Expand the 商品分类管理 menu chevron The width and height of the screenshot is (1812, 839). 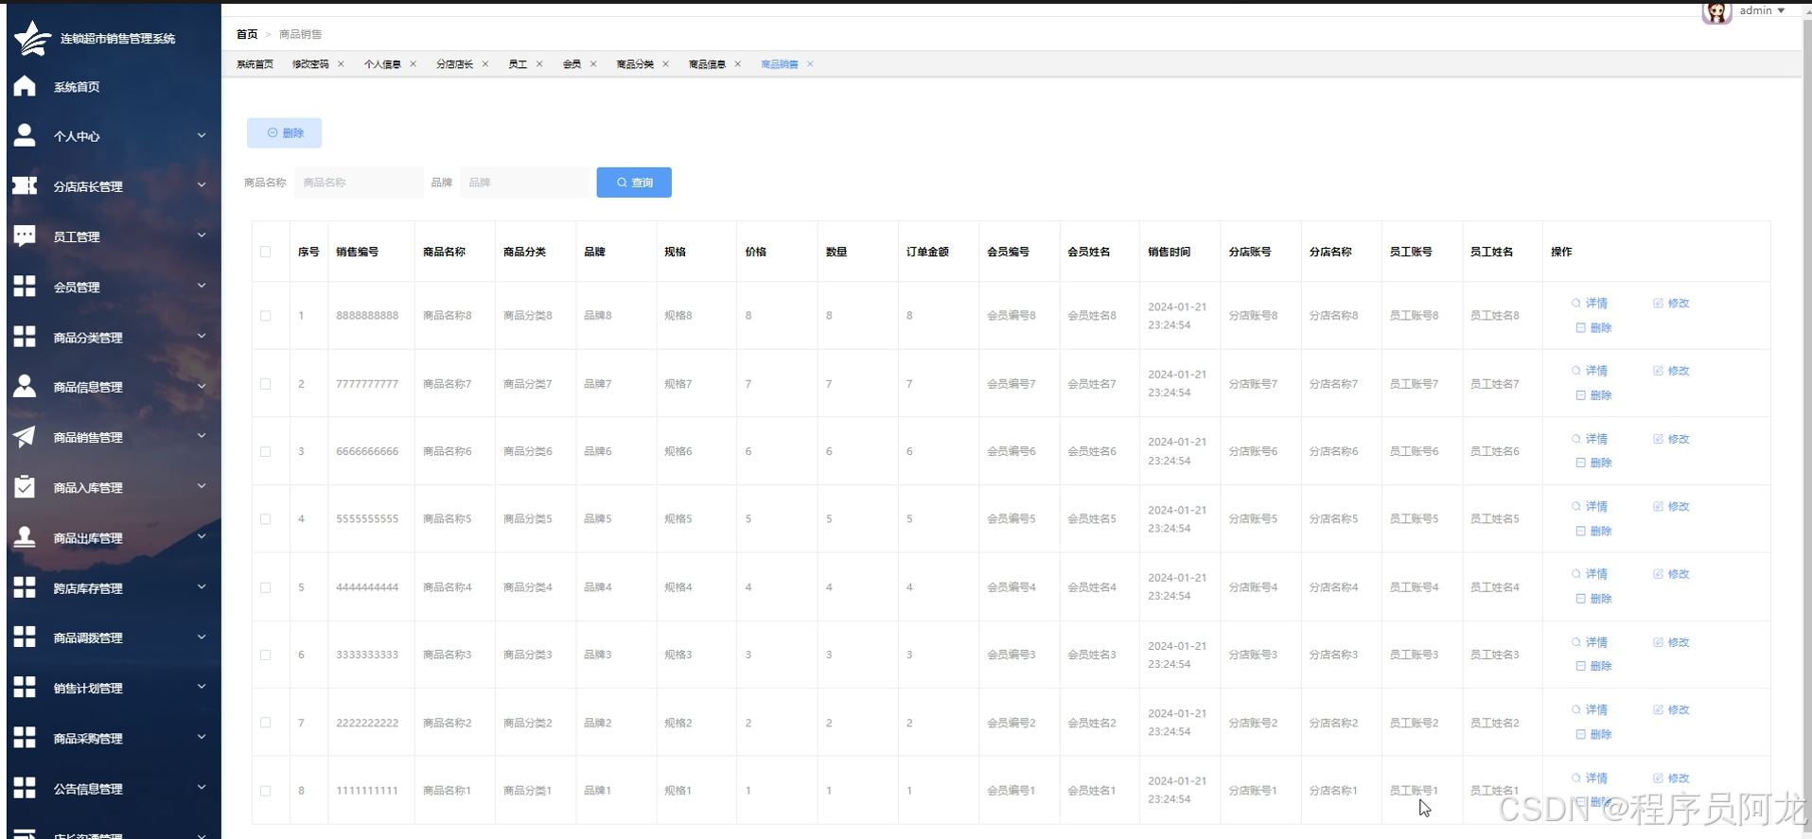click(202, 336)
